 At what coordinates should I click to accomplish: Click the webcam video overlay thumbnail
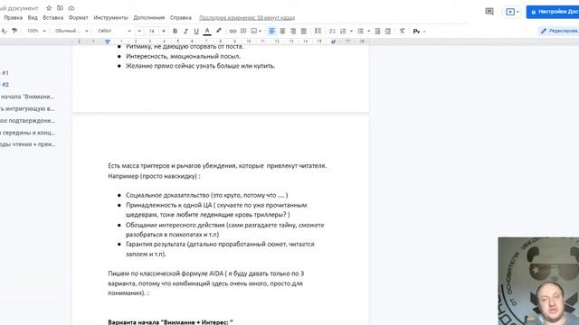coord(538,281)
